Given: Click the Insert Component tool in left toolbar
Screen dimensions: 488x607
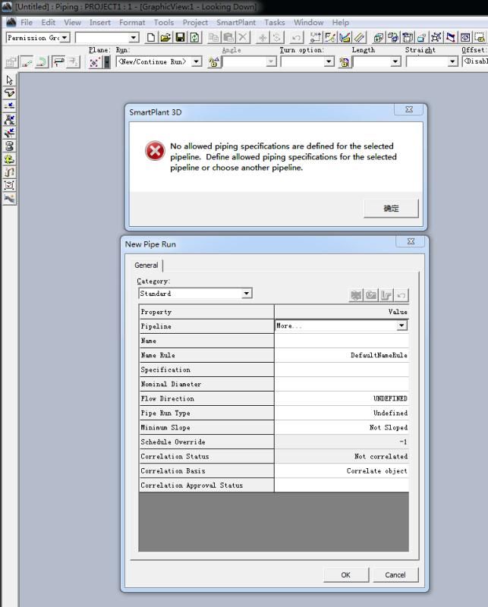Looking at the screenshot, I should point(10,120).
